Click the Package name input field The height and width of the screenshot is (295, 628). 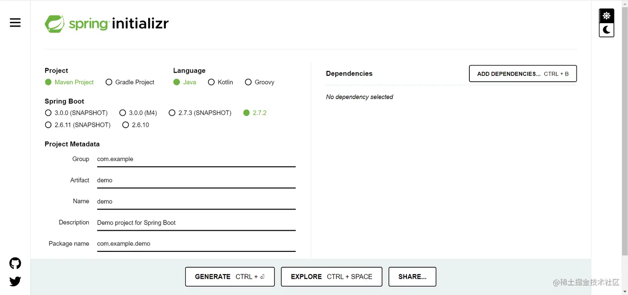pyautogui.click(x=196, y=244)
